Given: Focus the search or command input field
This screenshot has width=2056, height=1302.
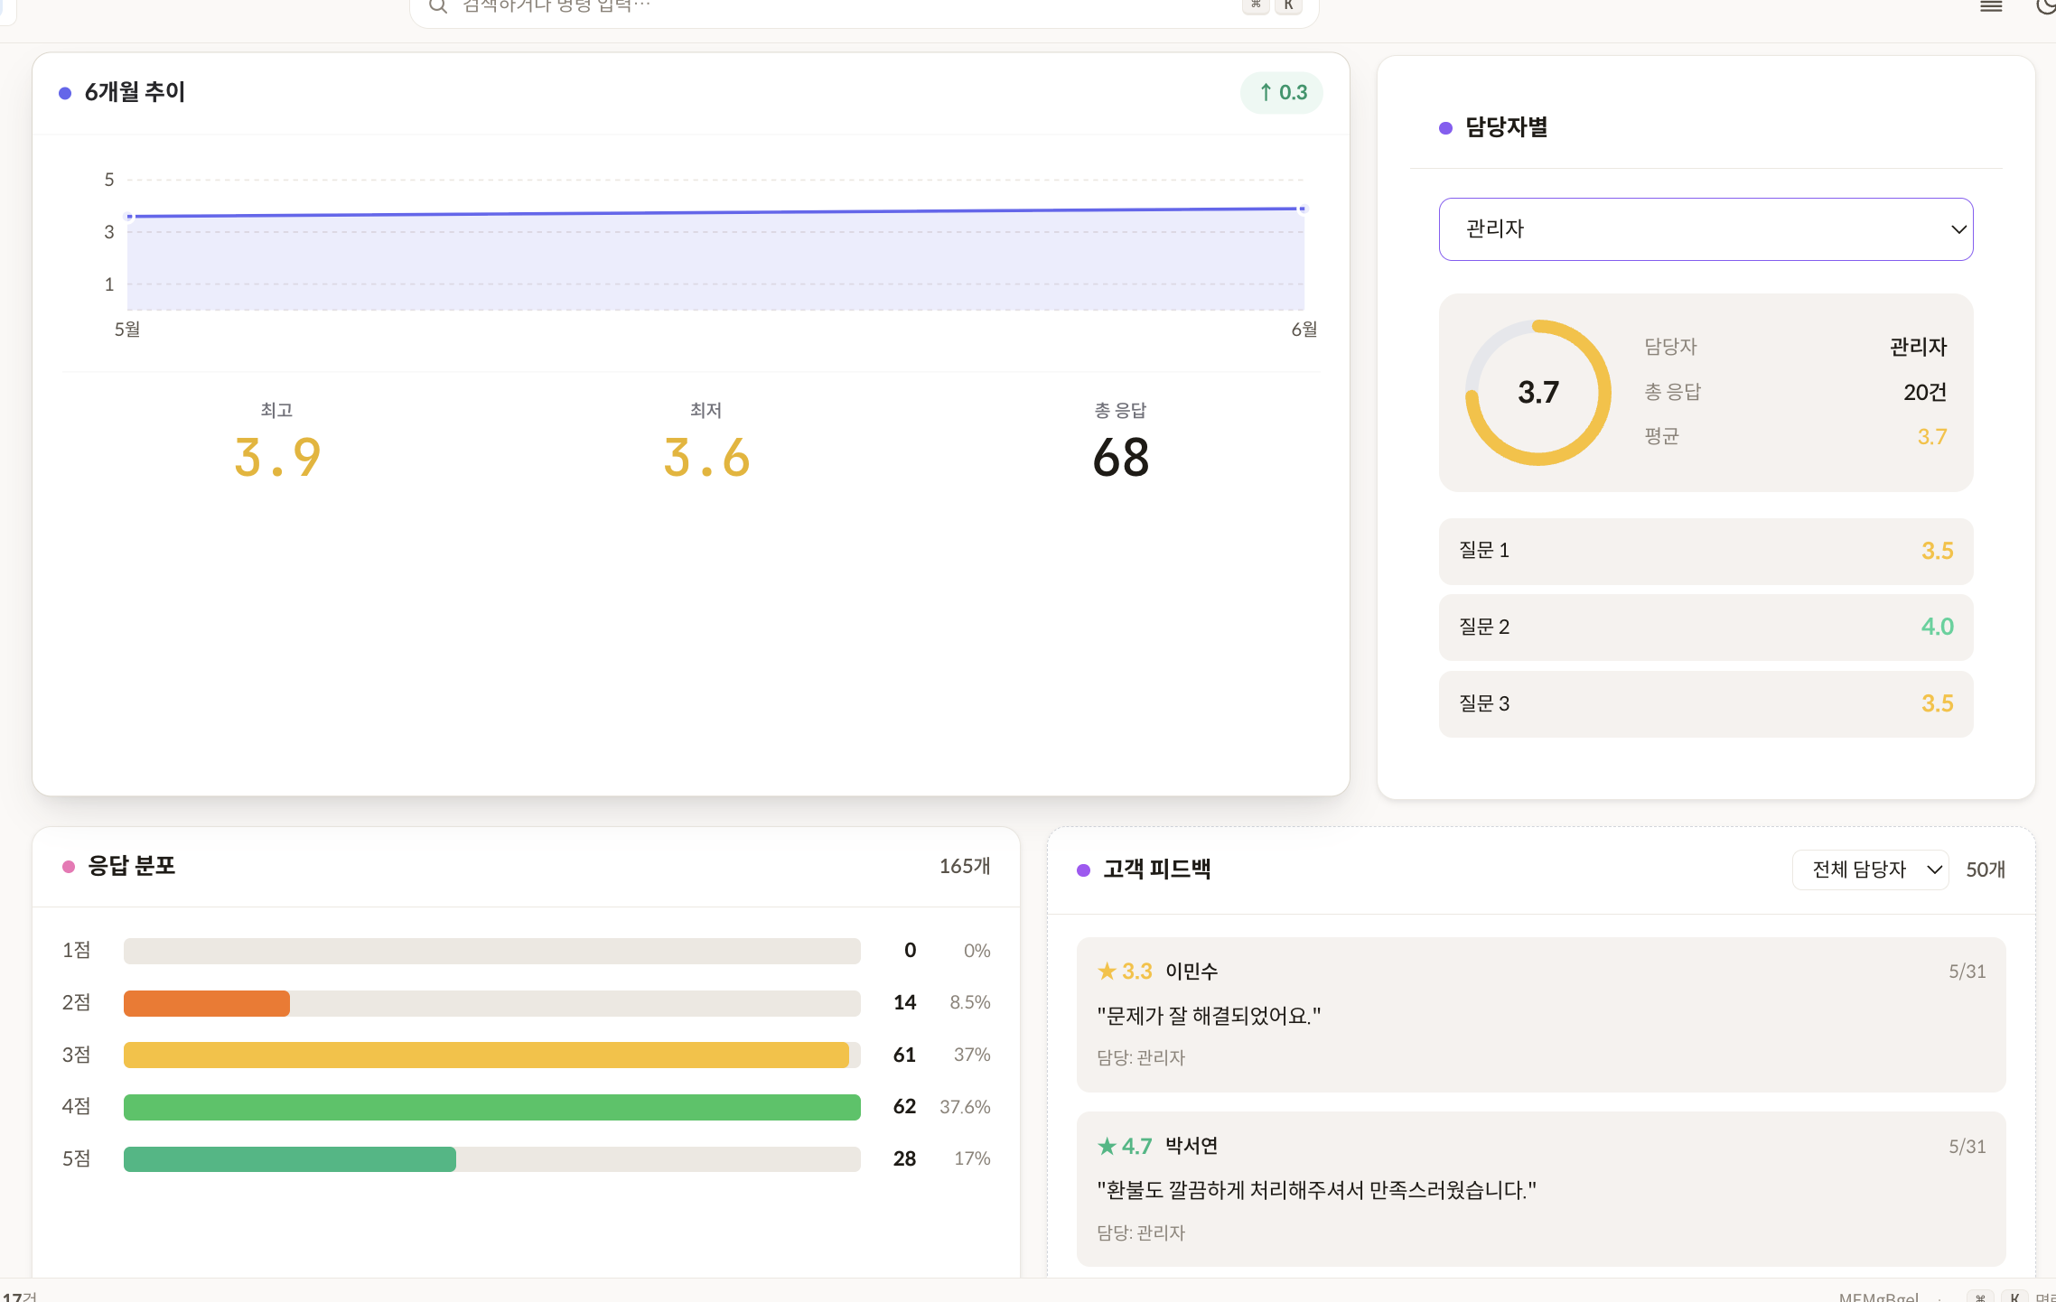Looking at the screenshot, I should coord(864,9).
